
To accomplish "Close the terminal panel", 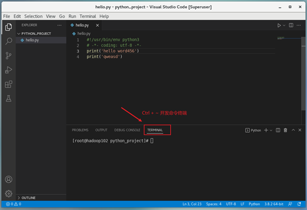I will click(x=300, y=130).
